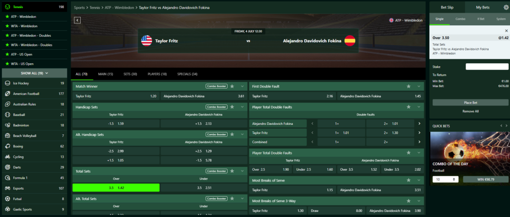Viewport: 510px width, 217px height.
Task: Deselect the highlighted Over 3.5 1.42 odds
Action: pyautogui.click(x=116, y=188)
